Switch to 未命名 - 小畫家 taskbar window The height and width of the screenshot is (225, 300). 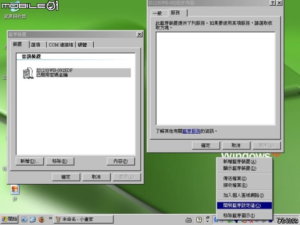(83, 219)
